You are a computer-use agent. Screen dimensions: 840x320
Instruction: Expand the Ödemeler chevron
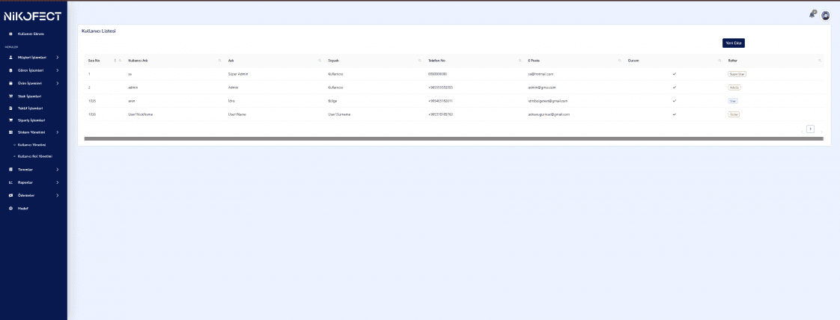[x=58, y=195]
